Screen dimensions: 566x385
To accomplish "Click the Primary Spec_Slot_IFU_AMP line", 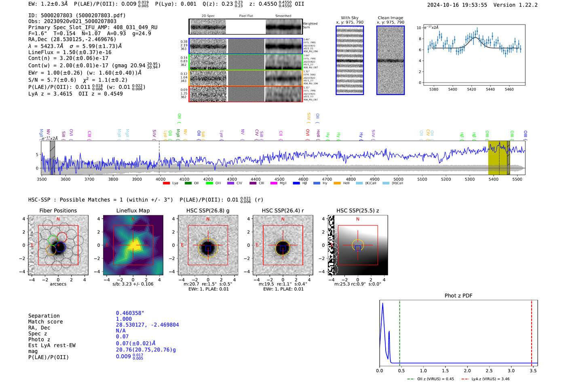I will pos(93,27).
